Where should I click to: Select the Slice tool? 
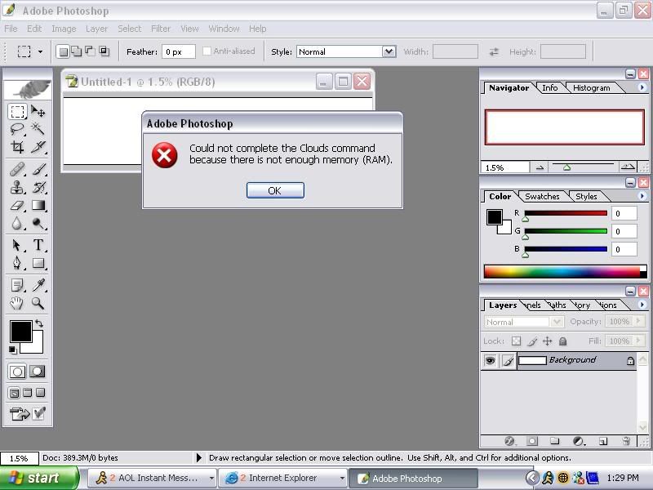coord(38,147)
